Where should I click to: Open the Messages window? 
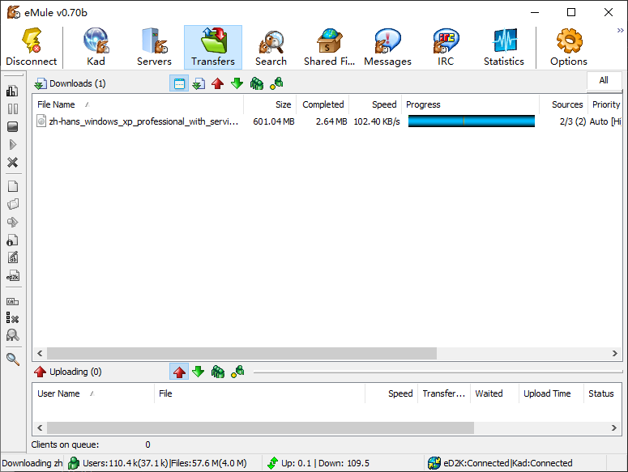pyautogui.click(x=387, y=48)
